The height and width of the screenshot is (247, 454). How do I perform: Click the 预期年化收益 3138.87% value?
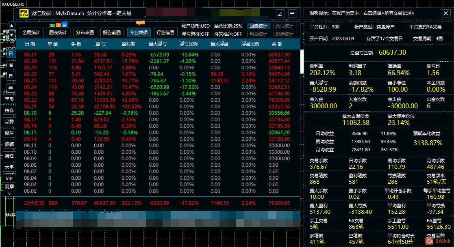click(428, 143)
